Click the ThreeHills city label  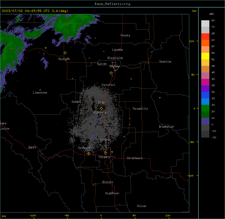pos(140,109)
